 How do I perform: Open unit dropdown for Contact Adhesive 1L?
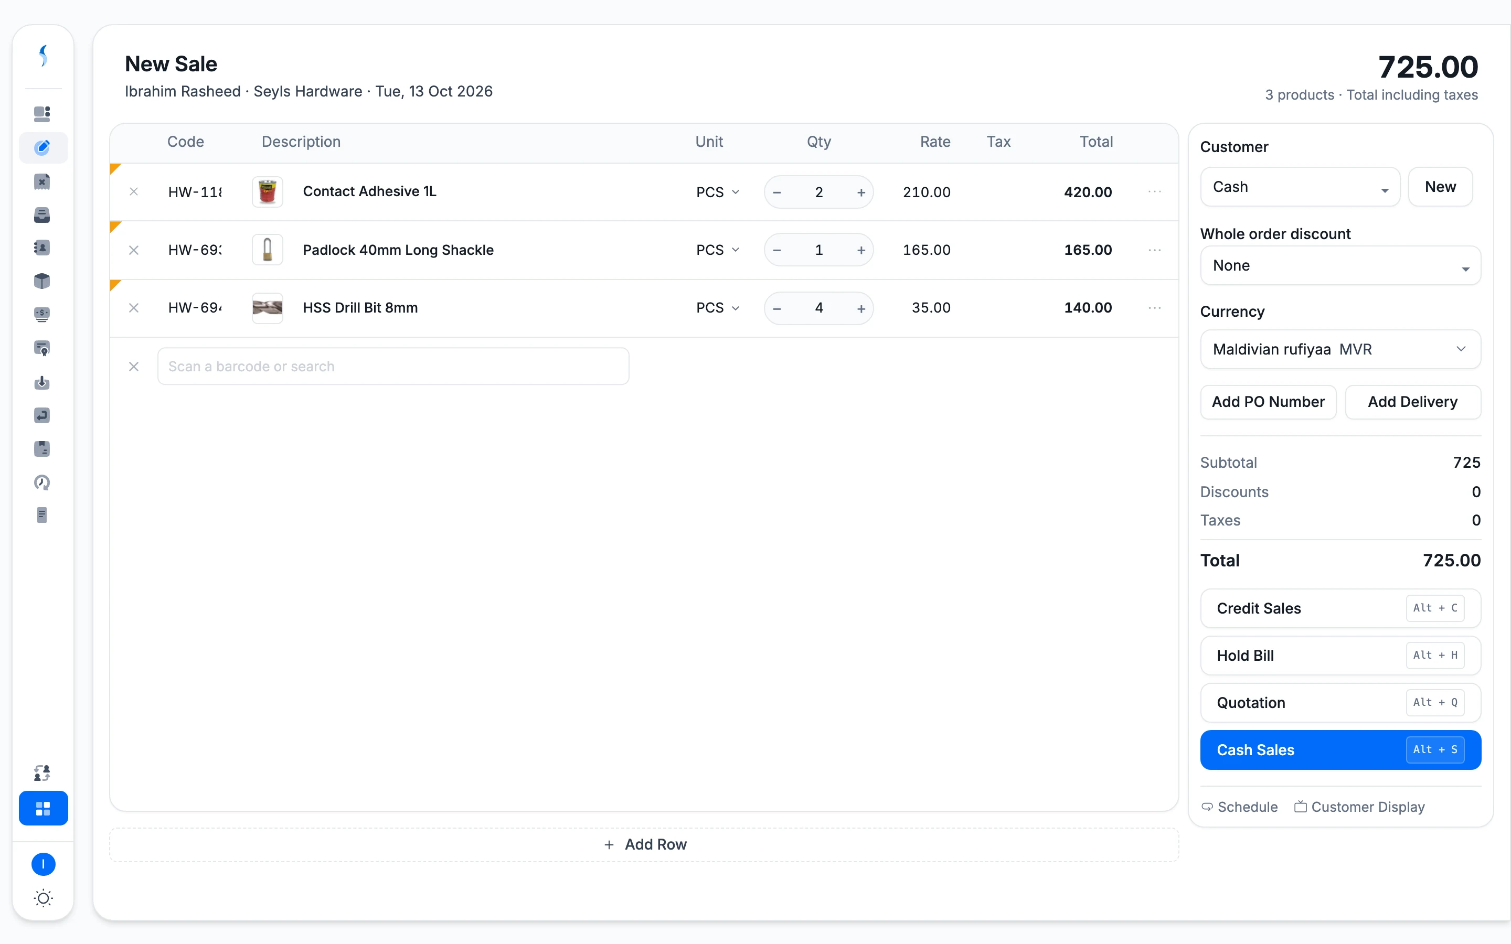718,191
